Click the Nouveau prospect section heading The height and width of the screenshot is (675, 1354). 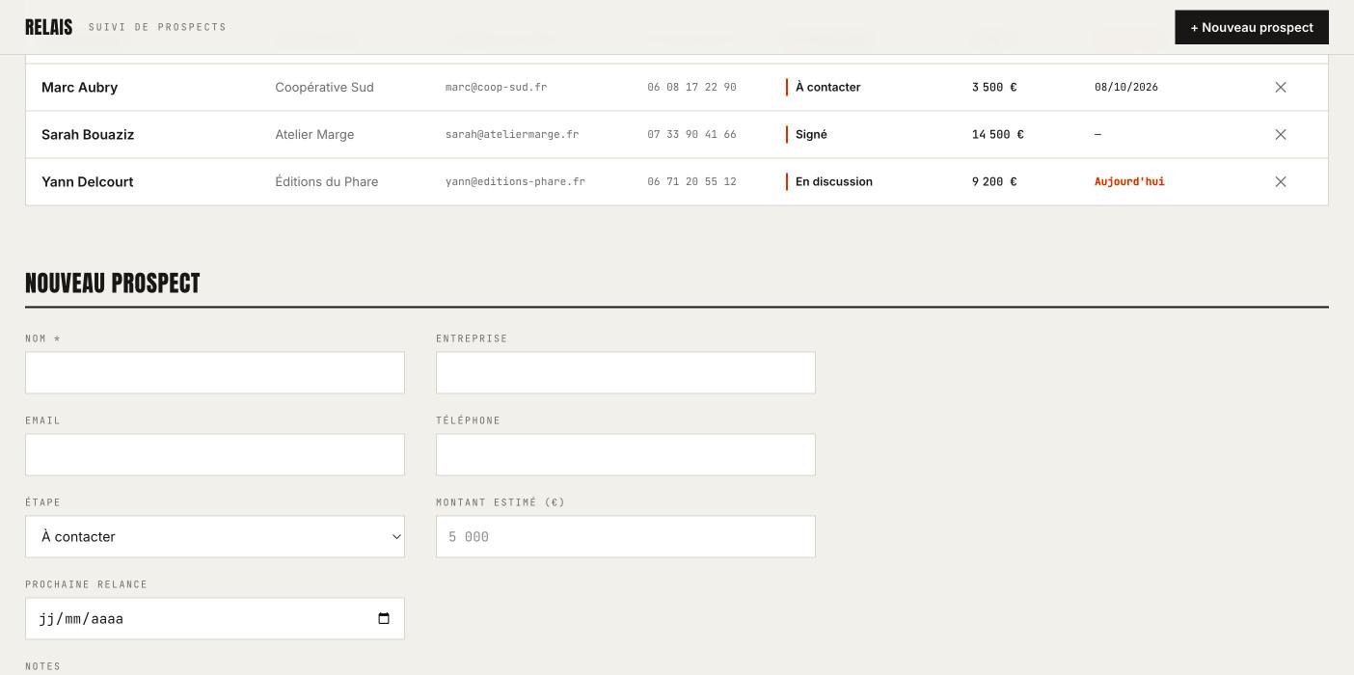tap(113, 283)
